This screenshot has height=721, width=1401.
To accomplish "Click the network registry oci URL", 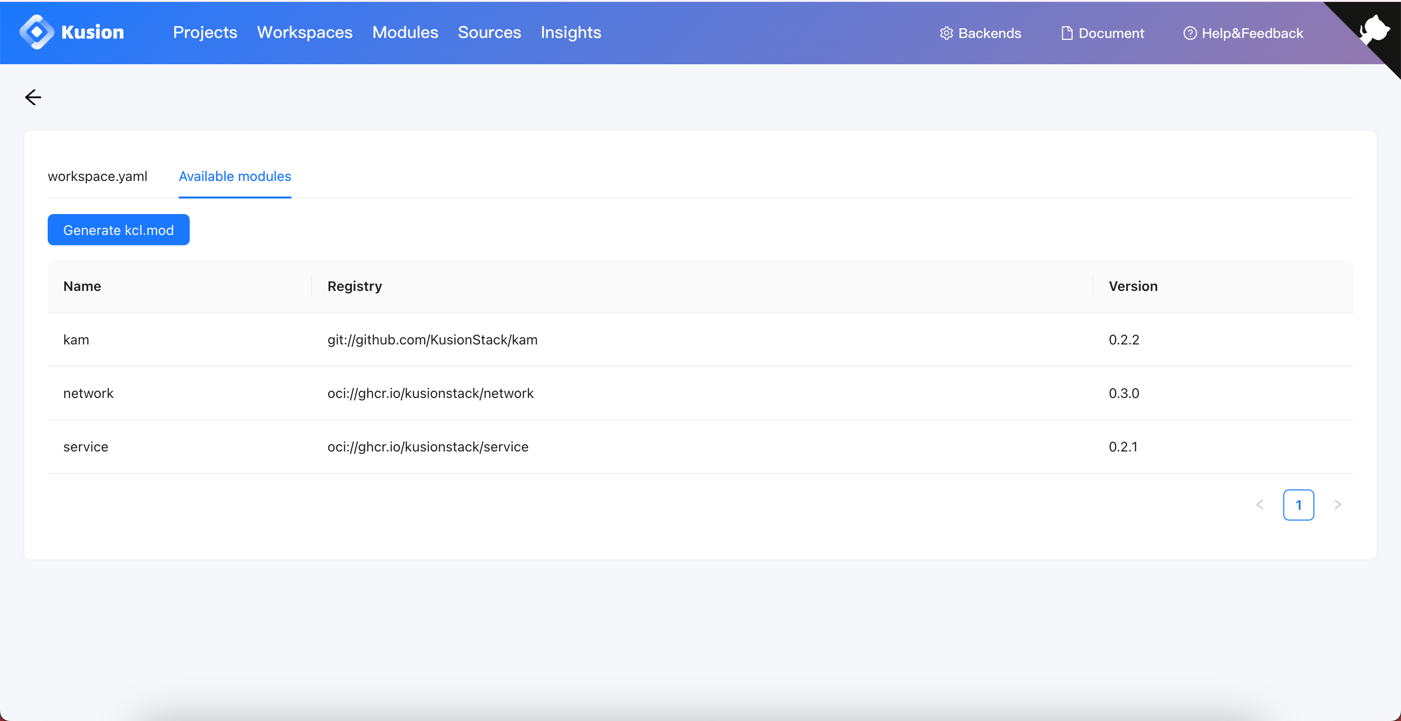I will [430, 393].
